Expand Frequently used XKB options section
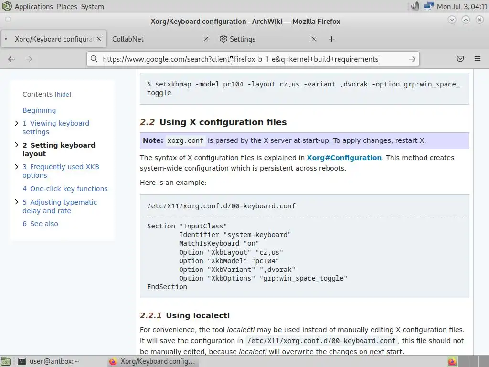The width and height of the screenshot is (489, 367). click(x=17, y=167)
